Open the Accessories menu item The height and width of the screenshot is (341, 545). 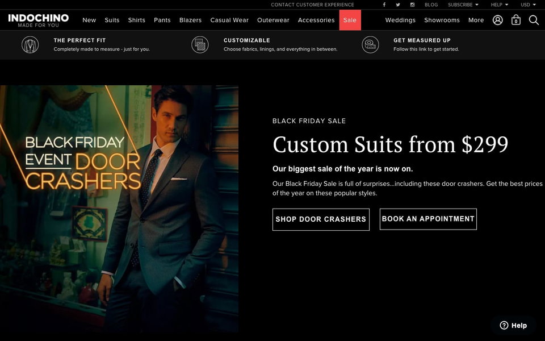coord(316,20)
